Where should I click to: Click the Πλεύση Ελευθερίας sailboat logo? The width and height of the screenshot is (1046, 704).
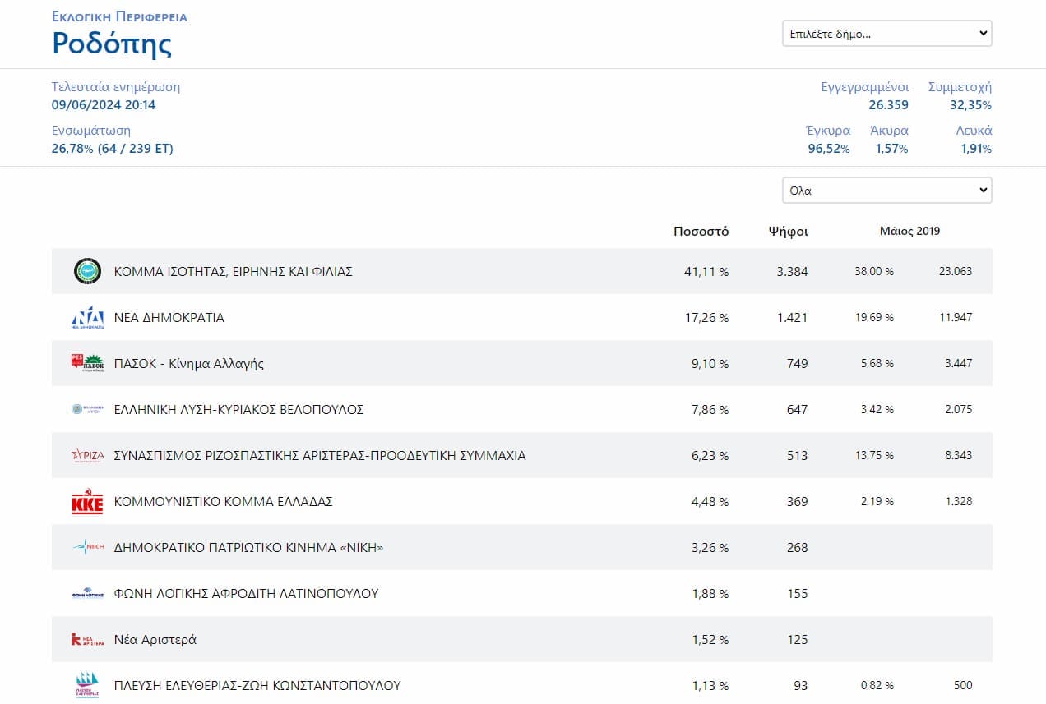click(87, 684)
